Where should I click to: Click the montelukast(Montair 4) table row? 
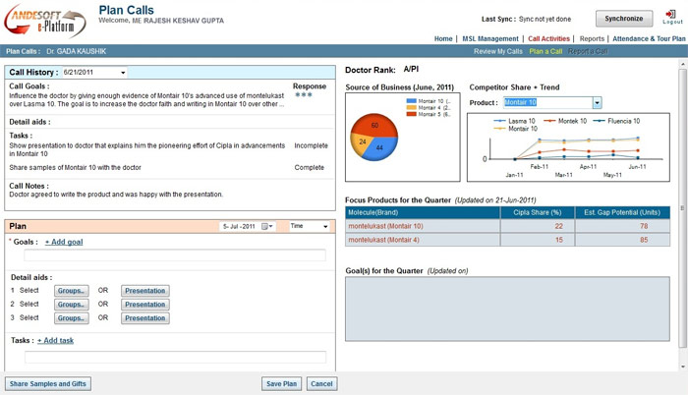click(508, 240)
